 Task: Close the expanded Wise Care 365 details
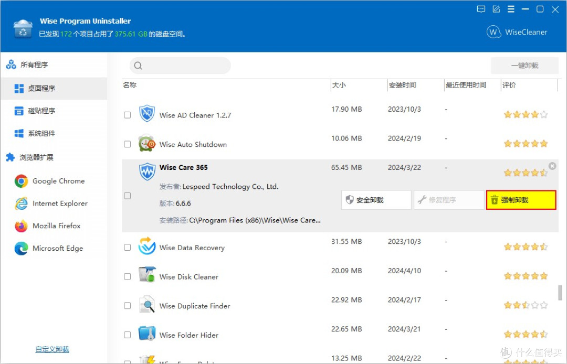click(552, 166)
